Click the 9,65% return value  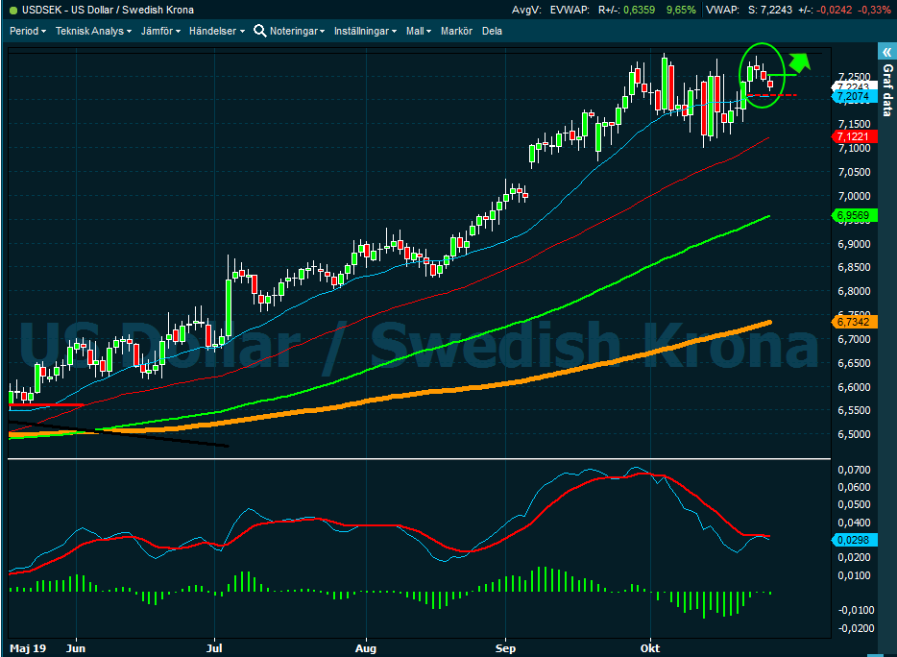click(681, 10)
